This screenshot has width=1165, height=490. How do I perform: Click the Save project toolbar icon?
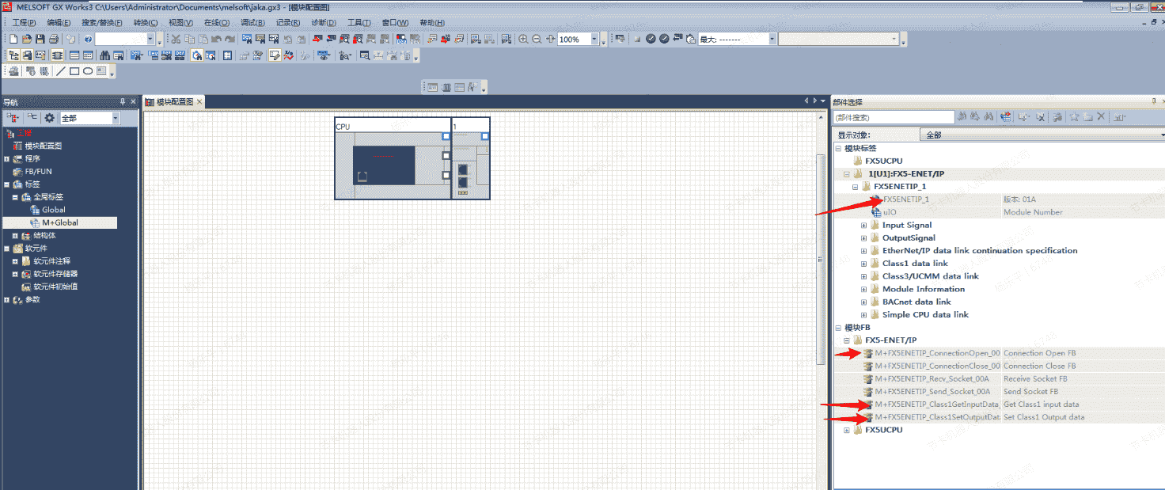40,39
